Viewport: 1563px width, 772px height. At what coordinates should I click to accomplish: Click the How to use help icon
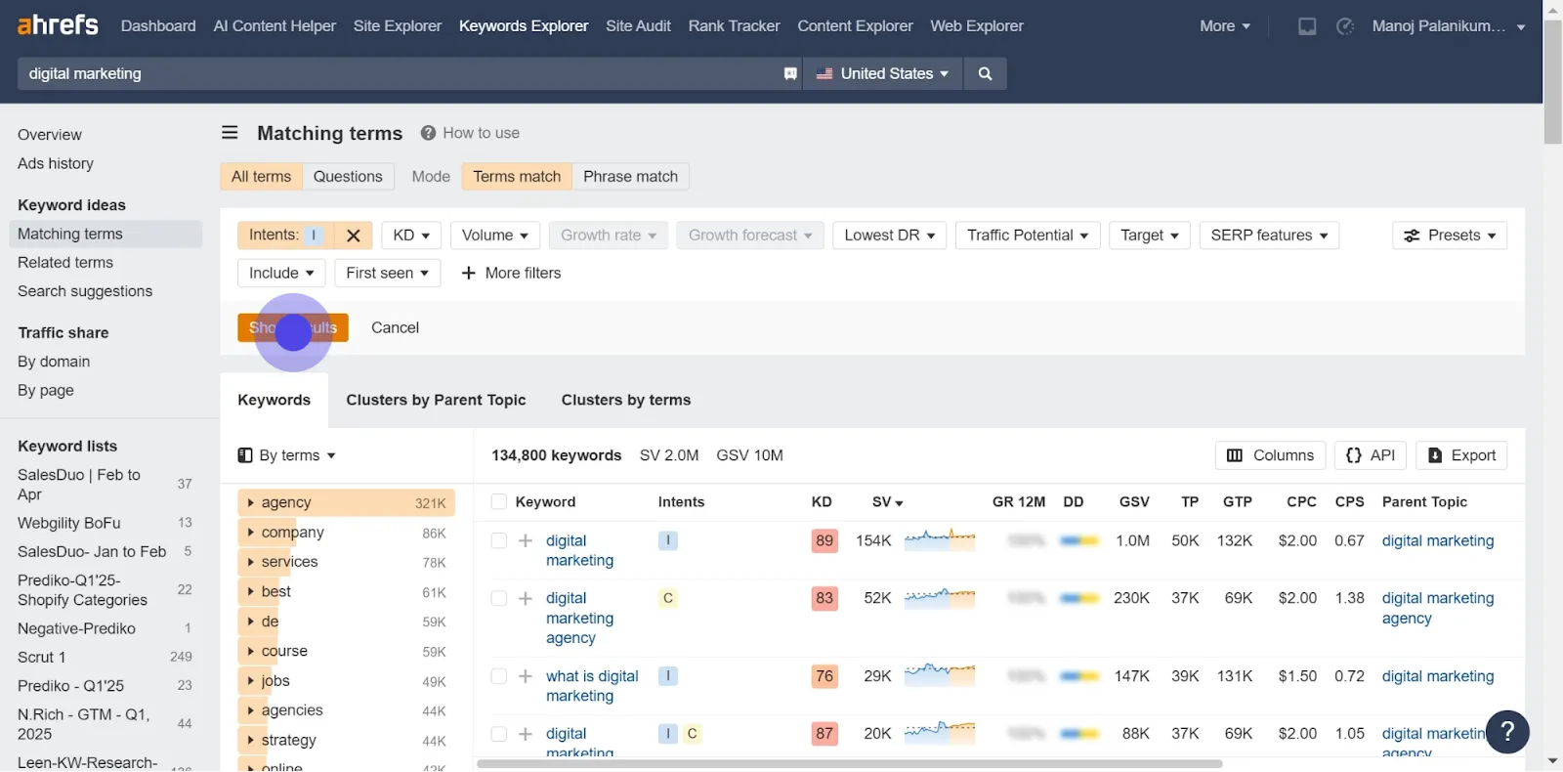pos(428,133)
